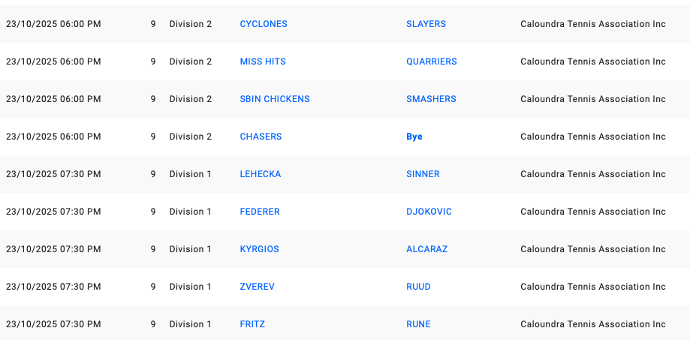Open the LEHECKA team link
690x340 pixels.
tap(260, 174)
